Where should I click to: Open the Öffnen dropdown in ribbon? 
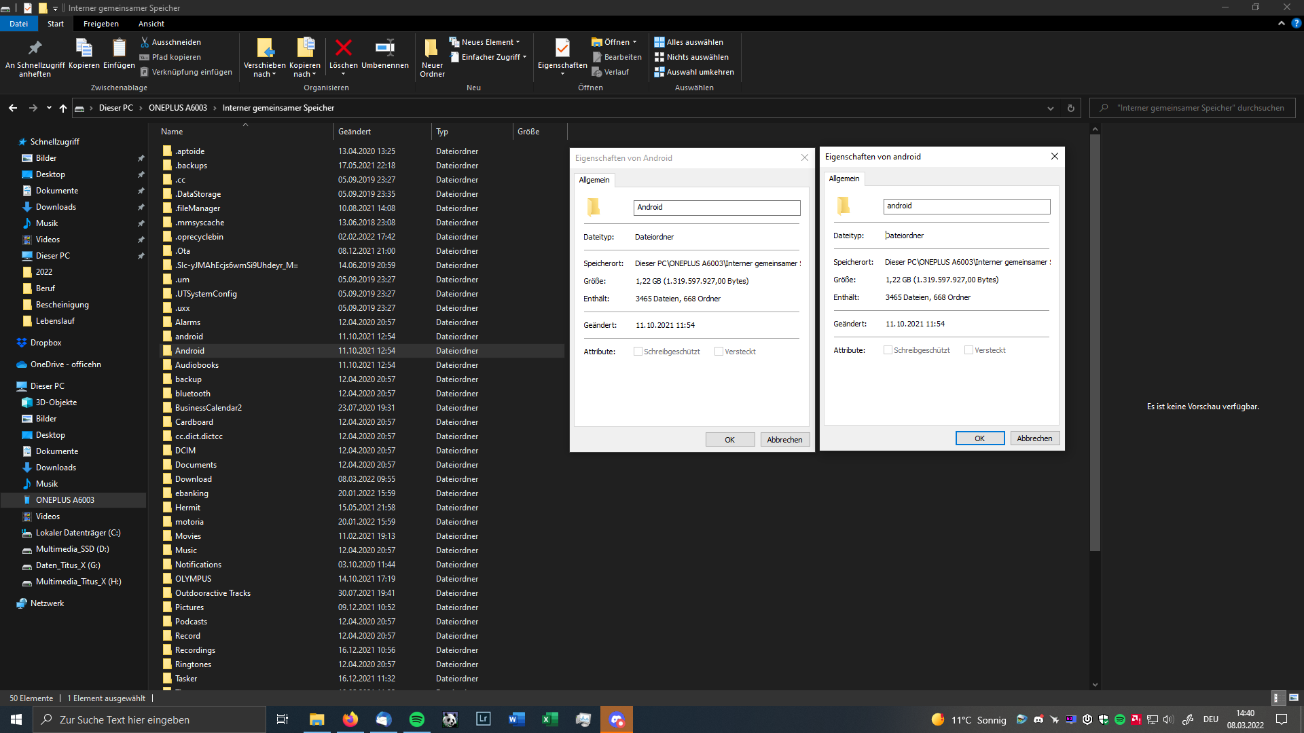(x=614, y=42)
